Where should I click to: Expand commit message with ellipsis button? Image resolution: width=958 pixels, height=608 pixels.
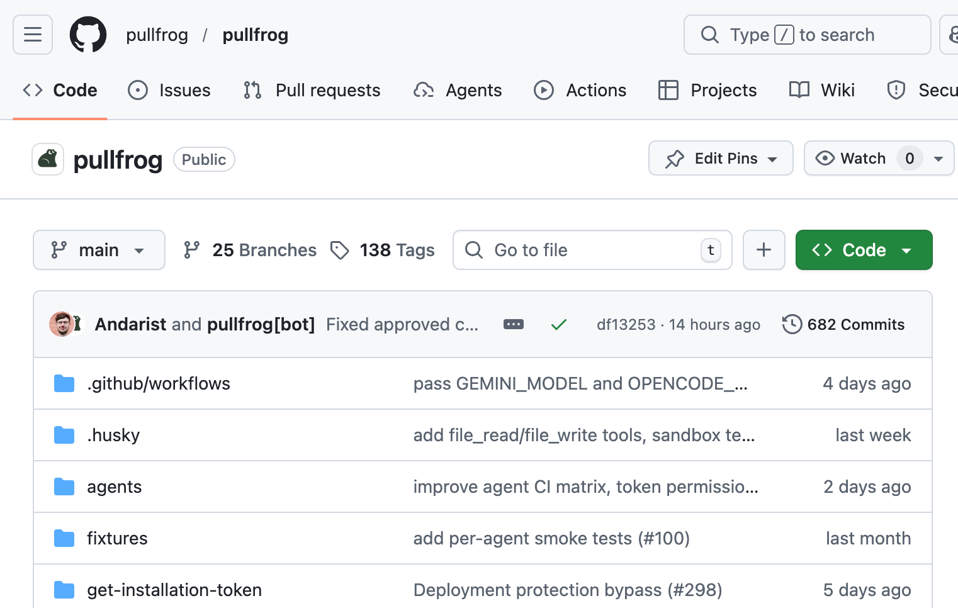(513, 325)
